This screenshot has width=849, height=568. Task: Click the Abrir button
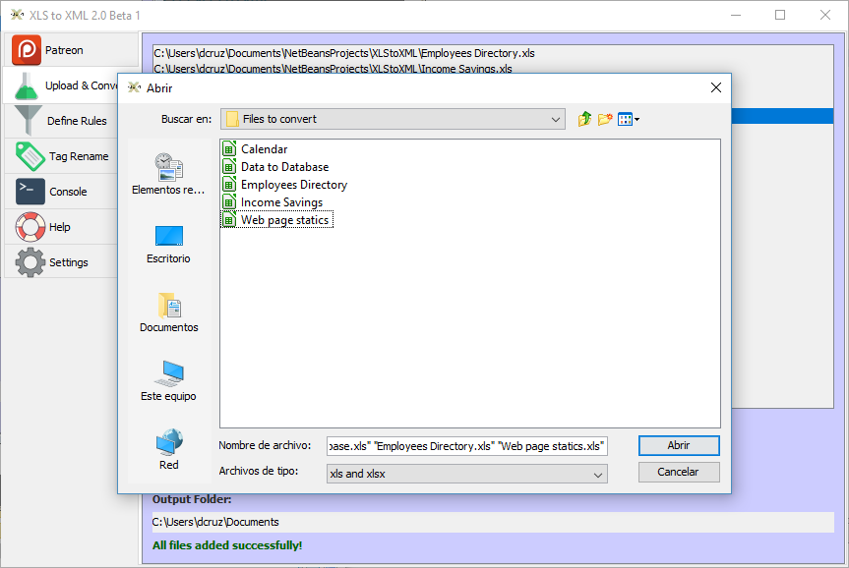click(x=679, y=445)
